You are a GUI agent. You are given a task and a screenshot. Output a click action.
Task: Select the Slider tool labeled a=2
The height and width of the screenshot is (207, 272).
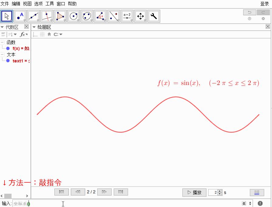pos(127,16)
